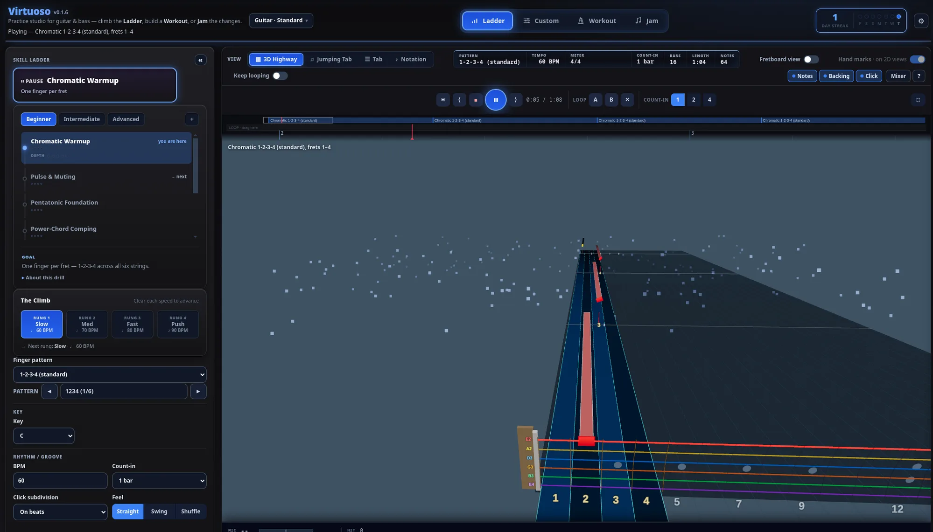Go to the previous pattern variation
The width and height of the screenshot is (933, 532).
tap(49, 392)
